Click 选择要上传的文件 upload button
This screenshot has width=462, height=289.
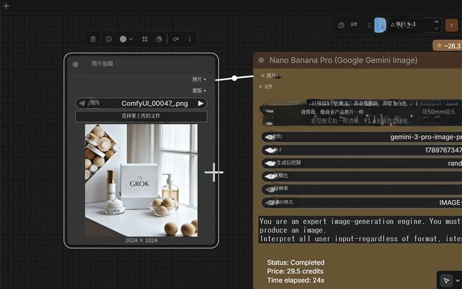[141, 116]
